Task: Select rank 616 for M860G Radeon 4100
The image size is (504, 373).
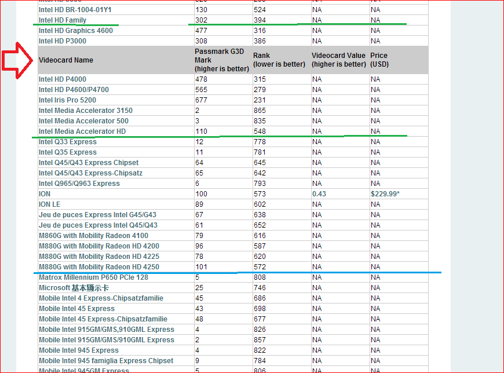Action: [260, 236]
